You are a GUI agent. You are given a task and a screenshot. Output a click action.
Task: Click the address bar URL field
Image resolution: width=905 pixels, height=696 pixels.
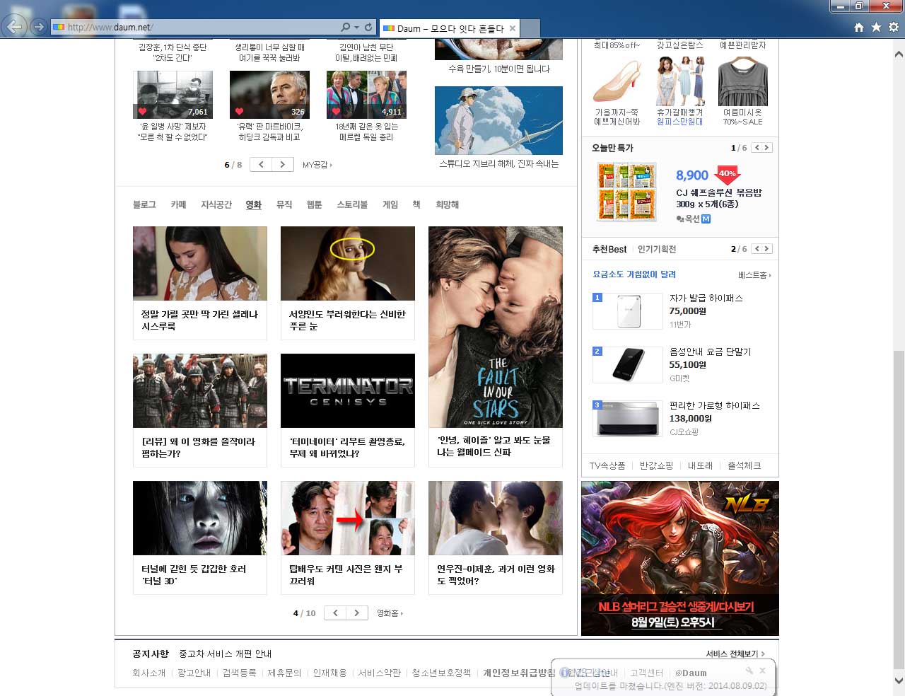point(198,27)
